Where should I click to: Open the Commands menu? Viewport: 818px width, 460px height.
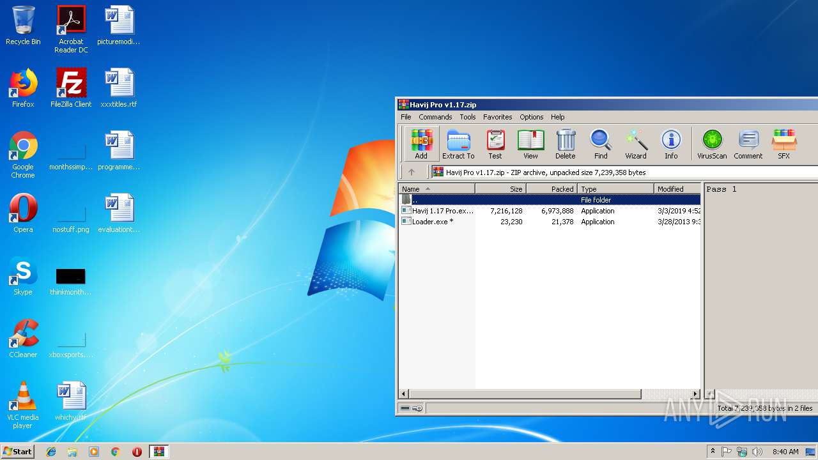435,117
